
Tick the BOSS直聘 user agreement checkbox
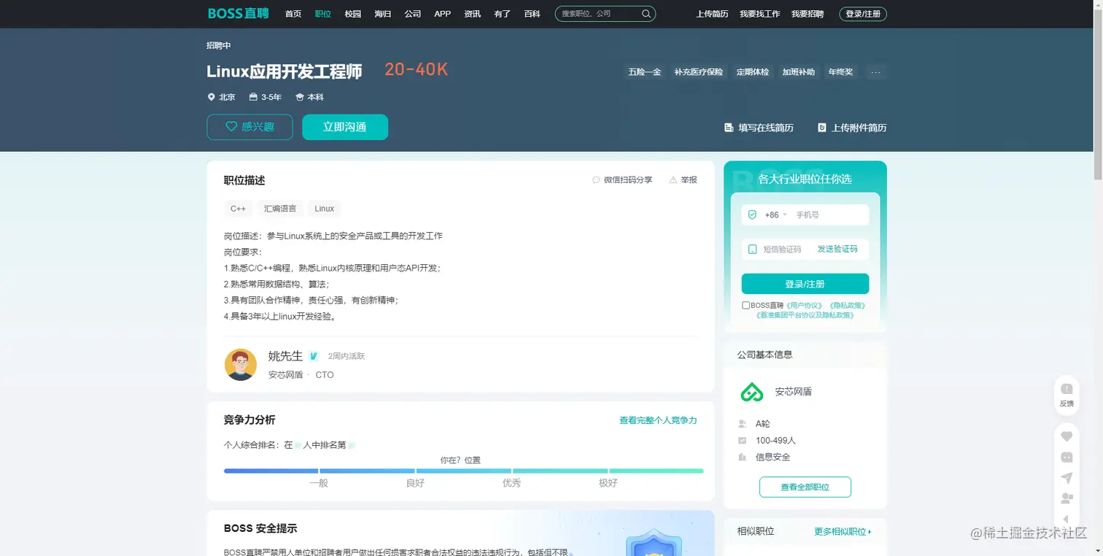746,306
